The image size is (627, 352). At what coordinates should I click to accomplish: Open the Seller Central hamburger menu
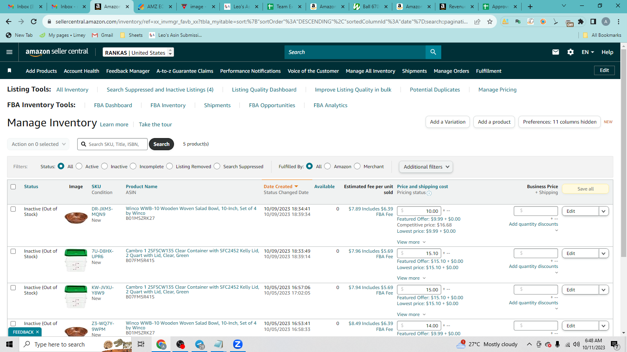9,52
